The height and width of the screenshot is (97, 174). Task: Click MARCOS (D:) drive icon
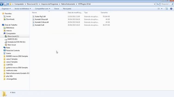(x=6, y=39)
